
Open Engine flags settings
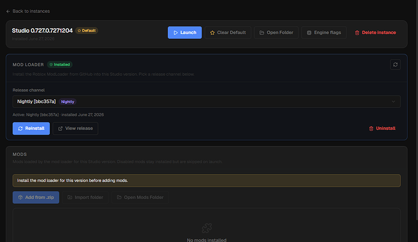[x=324, y=33]
